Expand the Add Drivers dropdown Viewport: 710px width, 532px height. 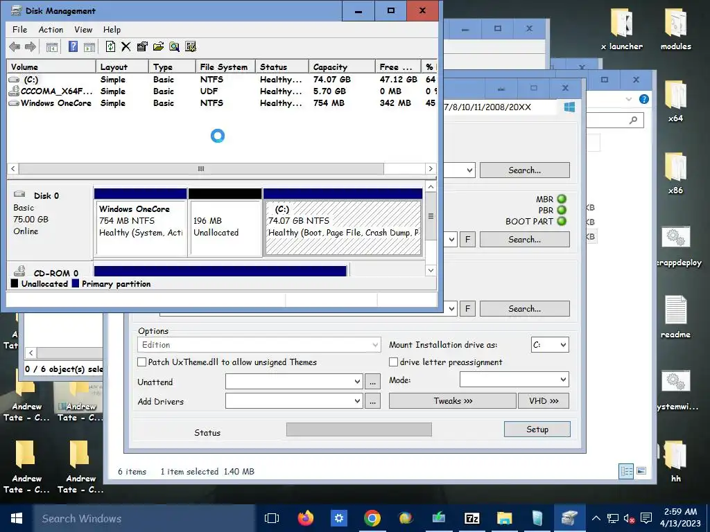357,401
